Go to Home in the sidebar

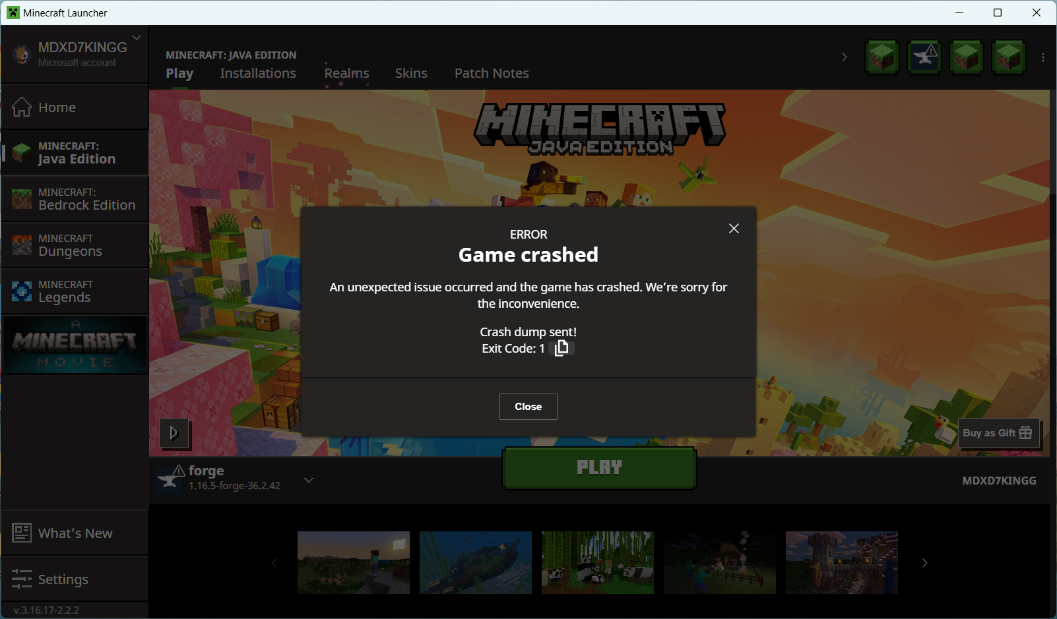tap(75, 107)
